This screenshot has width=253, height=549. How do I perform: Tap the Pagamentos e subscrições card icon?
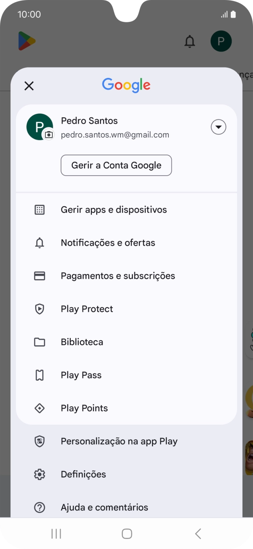tap(39, 276)
